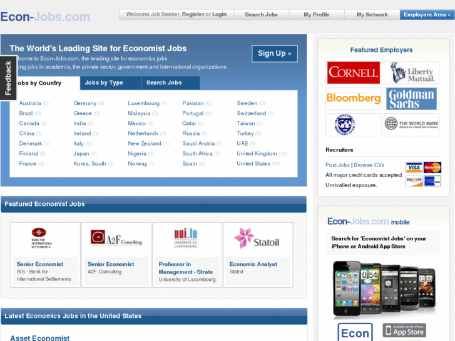Open New Zealand jobs listing
This screenshot has width=455, height=341.
tap(144, 143)
